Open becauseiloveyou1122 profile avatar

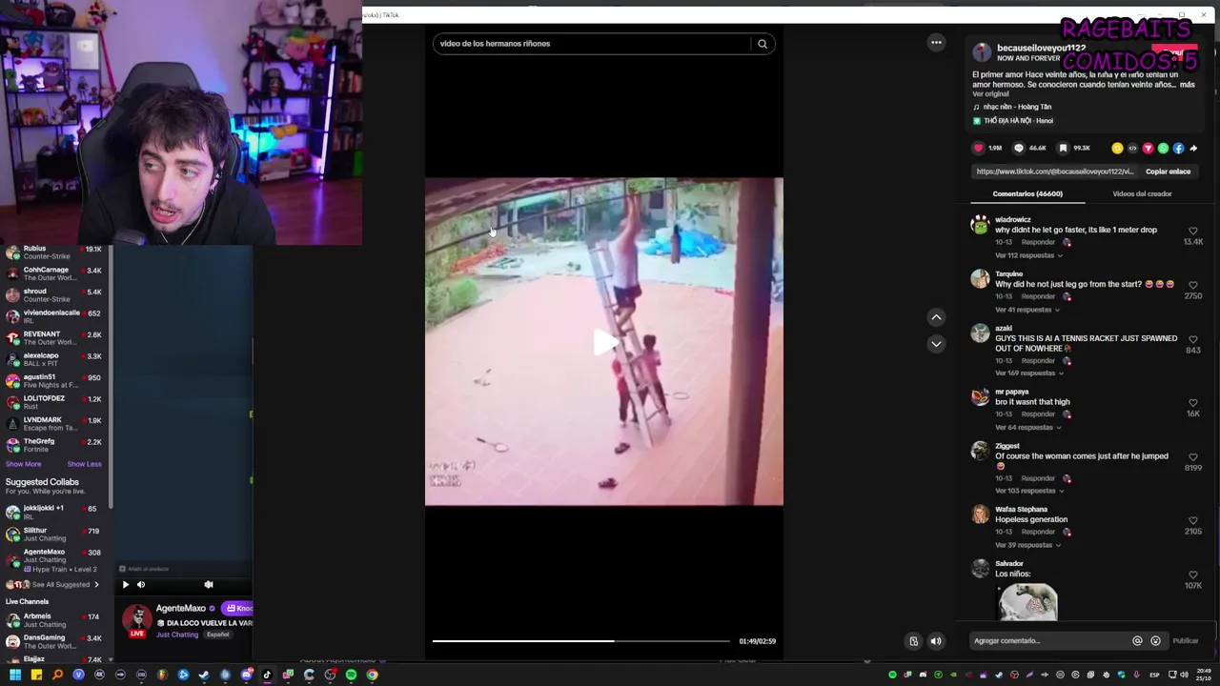coord(982,52)
